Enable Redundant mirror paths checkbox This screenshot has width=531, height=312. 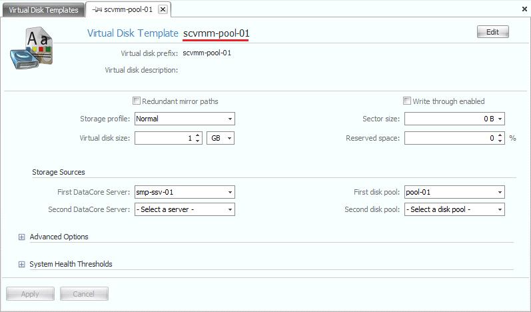137,101
